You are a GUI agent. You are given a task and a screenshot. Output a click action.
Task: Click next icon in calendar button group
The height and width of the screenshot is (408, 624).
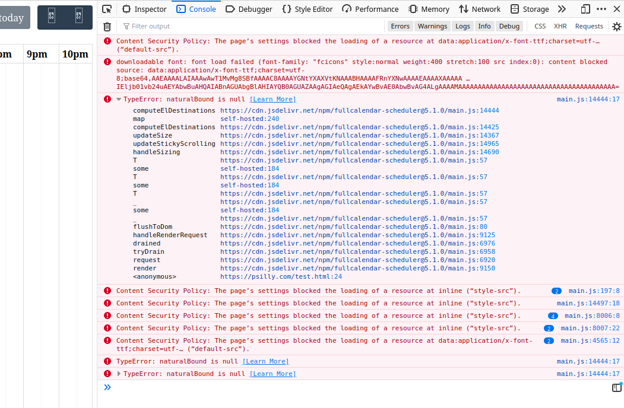(x=79, y=16)
